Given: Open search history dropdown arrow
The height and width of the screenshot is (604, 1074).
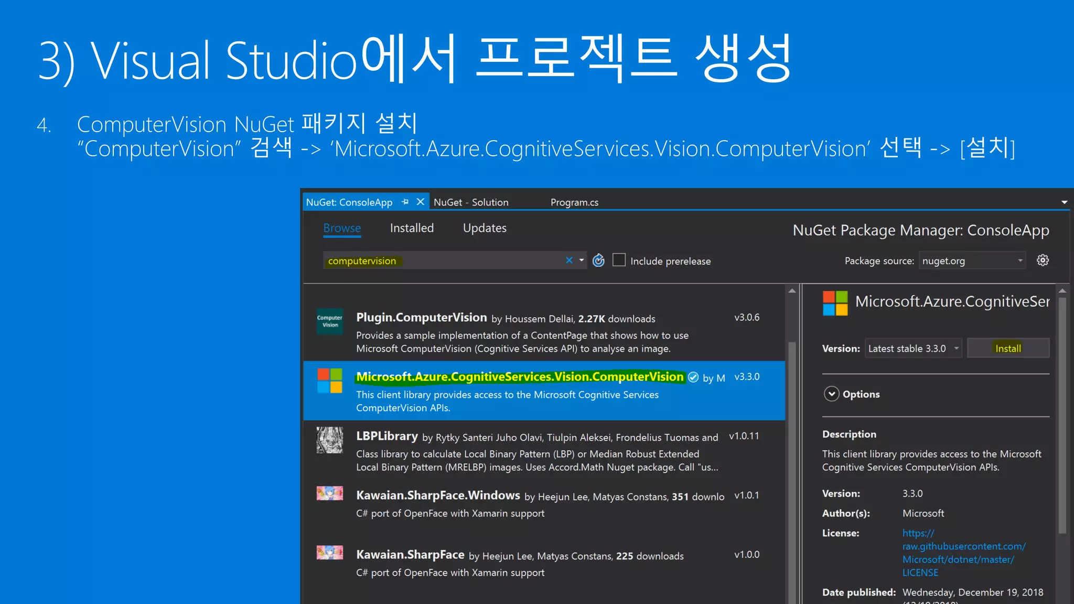Looking at the screenshot, I should pos(582,260).
